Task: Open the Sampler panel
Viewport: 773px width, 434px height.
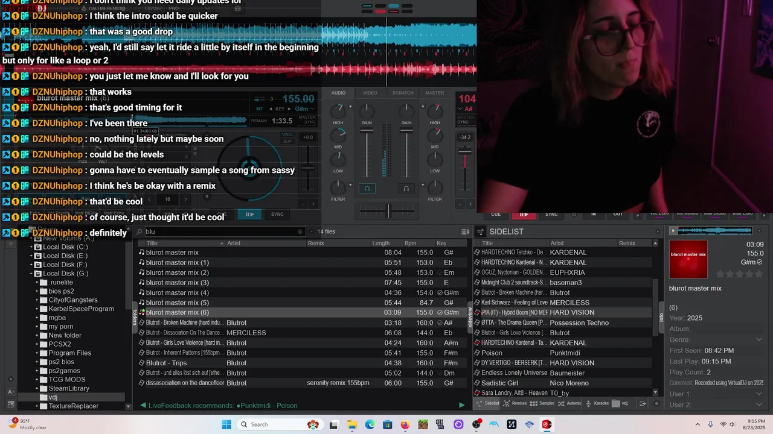Action: point(543,403)
